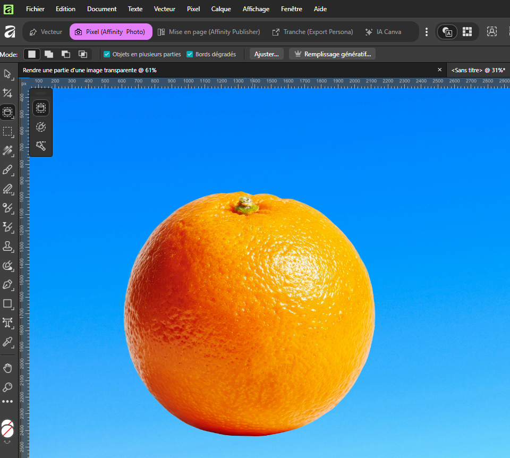Pick the Artistic Text tool
Screen dimensions: 510x458
coord(7,323)
